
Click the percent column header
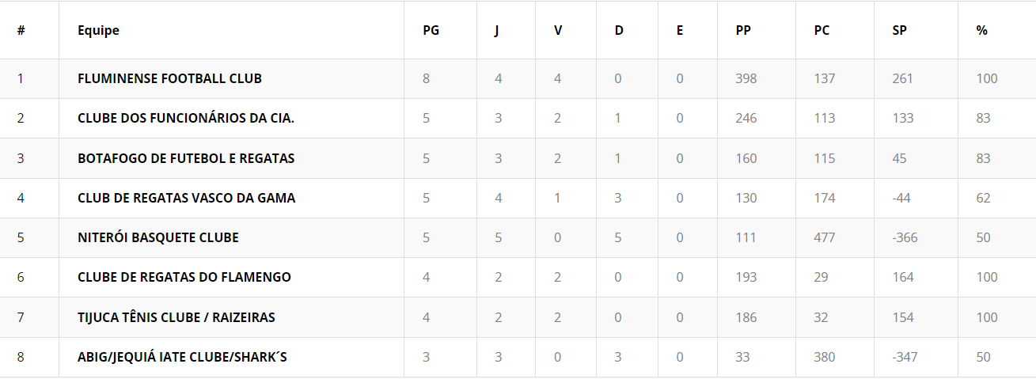981,31
